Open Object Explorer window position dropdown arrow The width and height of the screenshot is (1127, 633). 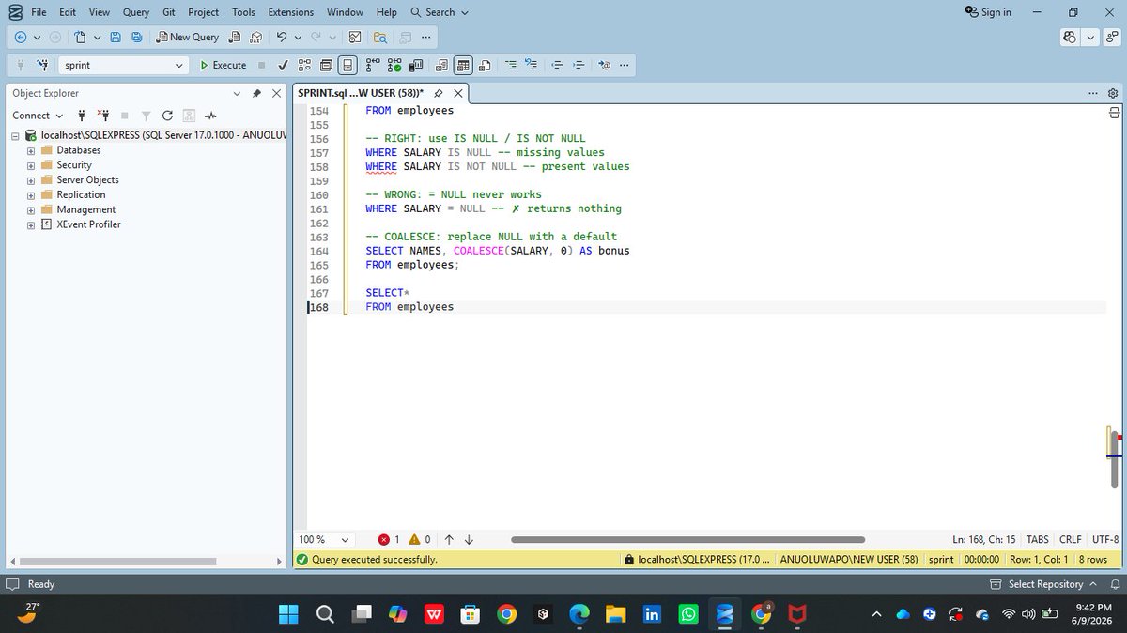click(236, 93)
